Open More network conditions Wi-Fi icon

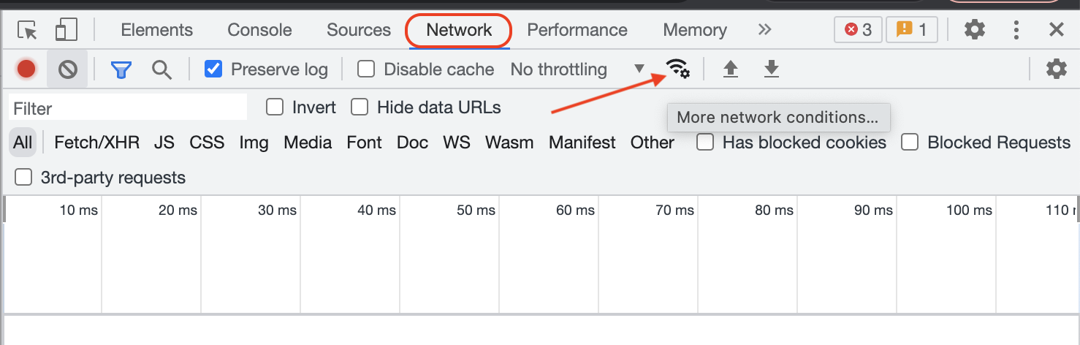coord(678,69)
